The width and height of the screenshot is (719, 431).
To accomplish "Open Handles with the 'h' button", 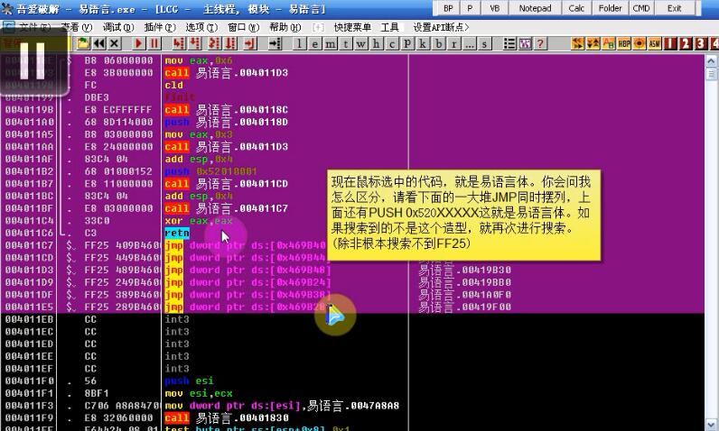I will pyautogui.click(x=376, y=43).
